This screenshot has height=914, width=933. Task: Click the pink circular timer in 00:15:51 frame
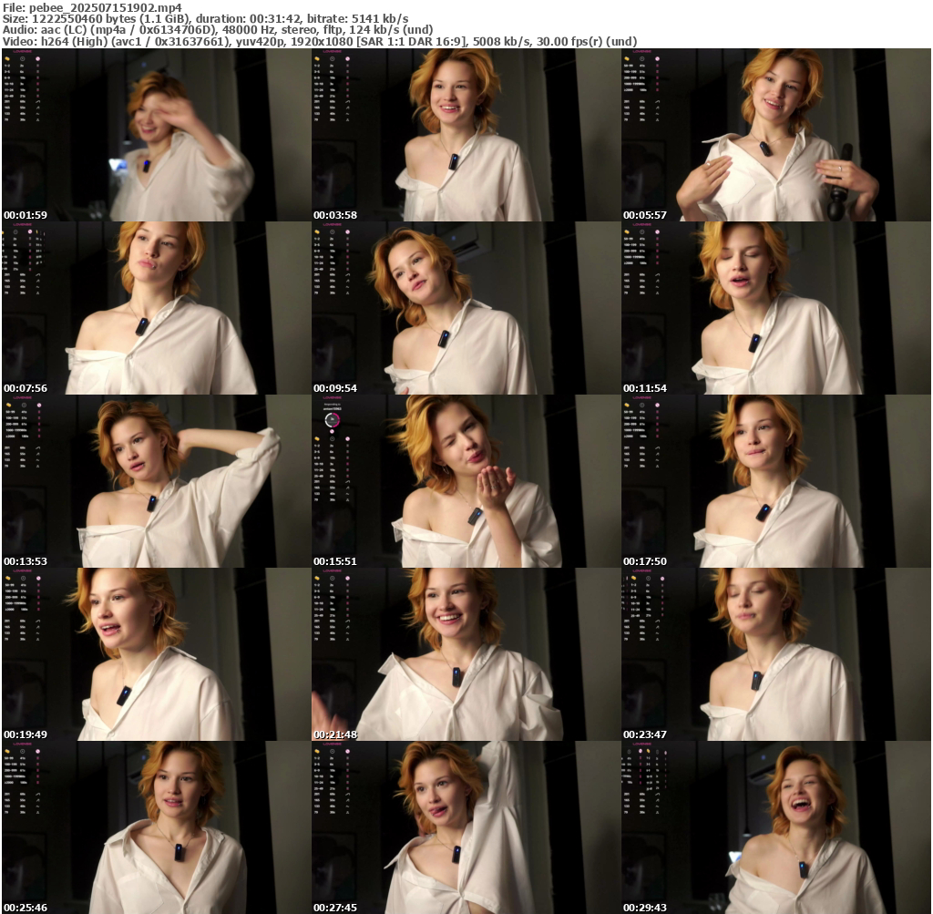click(x=333, y=419)
